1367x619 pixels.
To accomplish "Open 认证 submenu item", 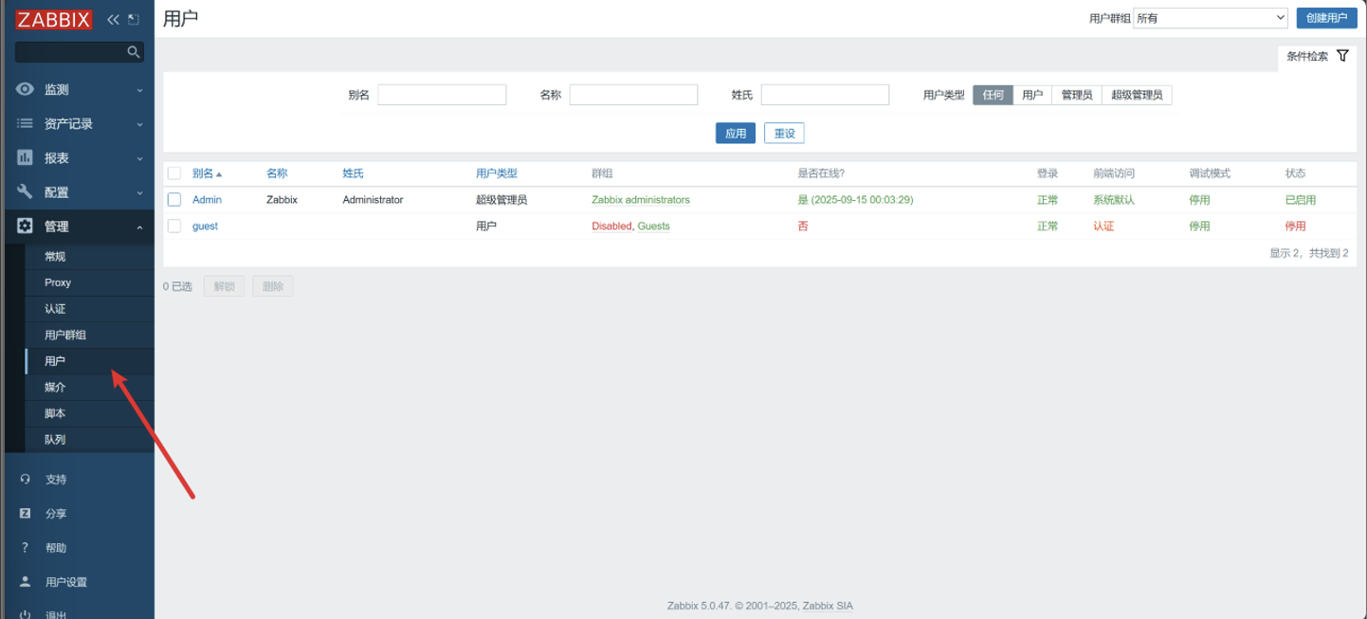I will pyautogui.click(x=89, y=309).
